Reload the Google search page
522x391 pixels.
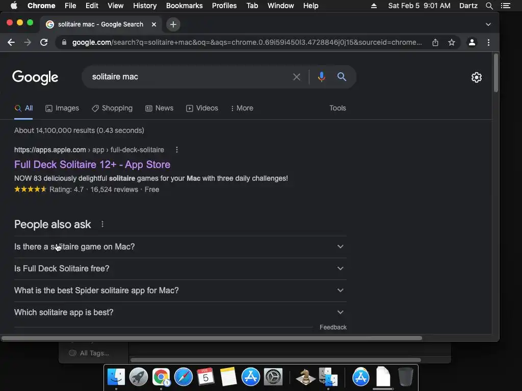[44, 42]
